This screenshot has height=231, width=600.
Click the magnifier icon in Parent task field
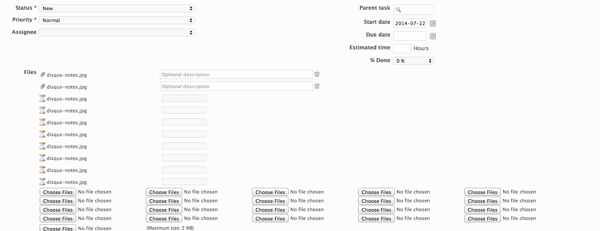398,10
